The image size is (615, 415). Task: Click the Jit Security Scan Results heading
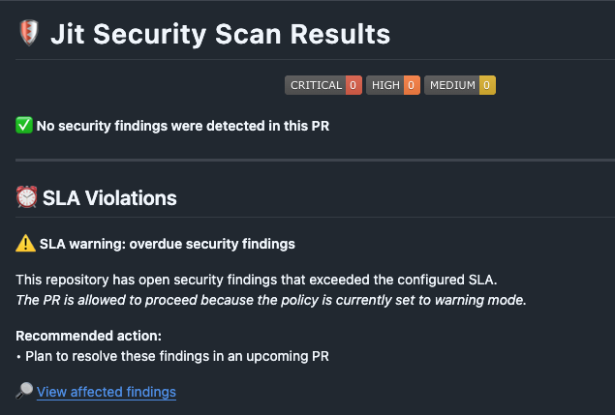pos(221,34)
